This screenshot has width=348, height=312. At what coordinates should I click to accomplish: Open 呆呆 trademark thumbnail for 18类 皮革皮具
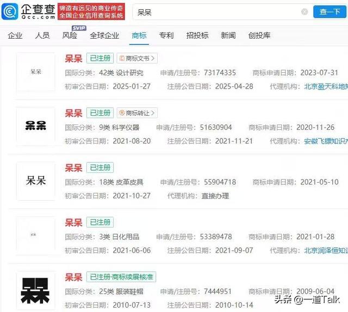pyautogui.click(x=36, y=181)
